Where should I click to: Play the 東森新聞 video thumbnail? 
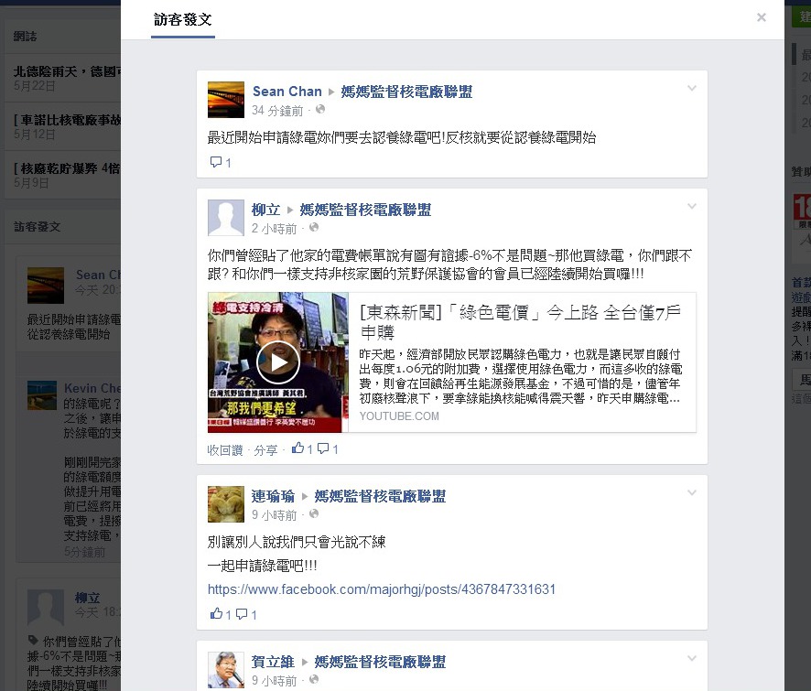pos(277,362)
